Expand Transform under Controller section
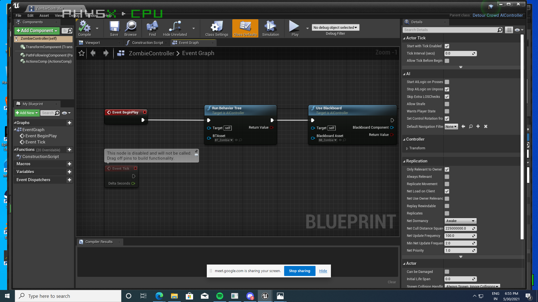 point(407,148)
